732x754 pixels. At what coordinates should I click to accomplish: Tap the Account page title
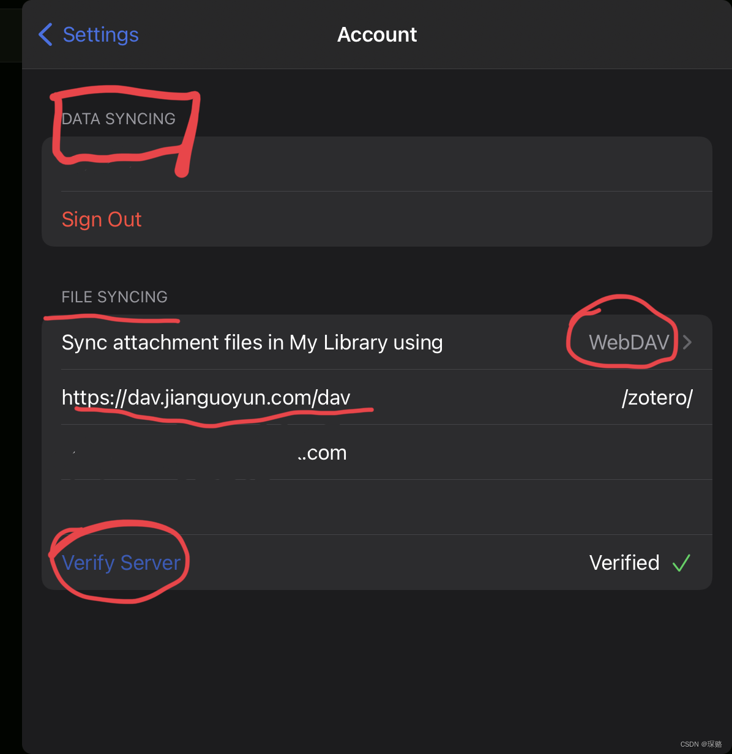[377, 34]
